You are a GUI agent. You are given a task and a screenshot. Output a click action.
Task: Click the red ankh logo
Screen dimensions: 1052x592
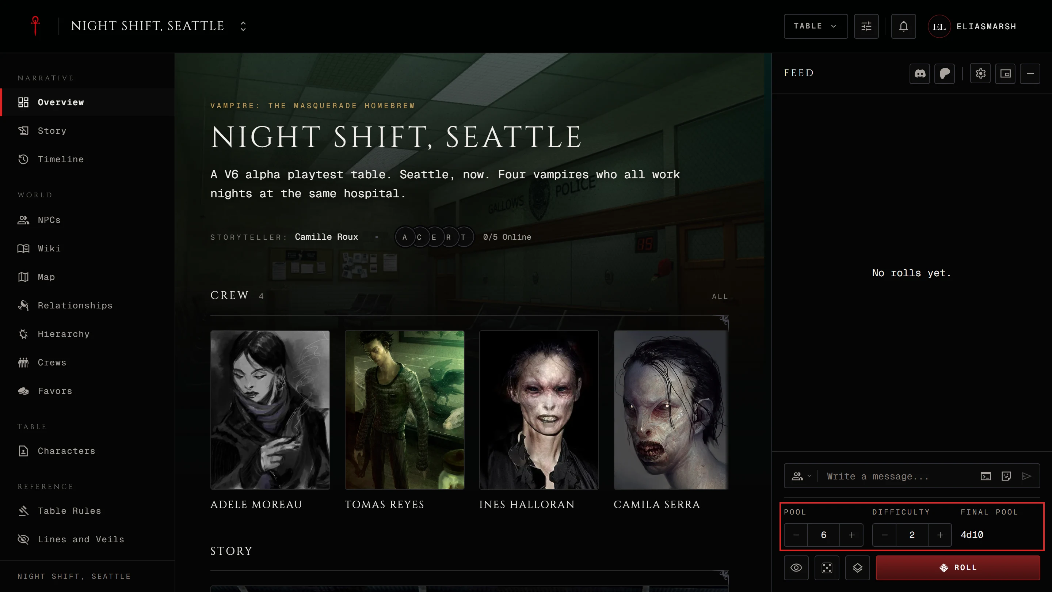pyautogui.click(x=35, y=26)
